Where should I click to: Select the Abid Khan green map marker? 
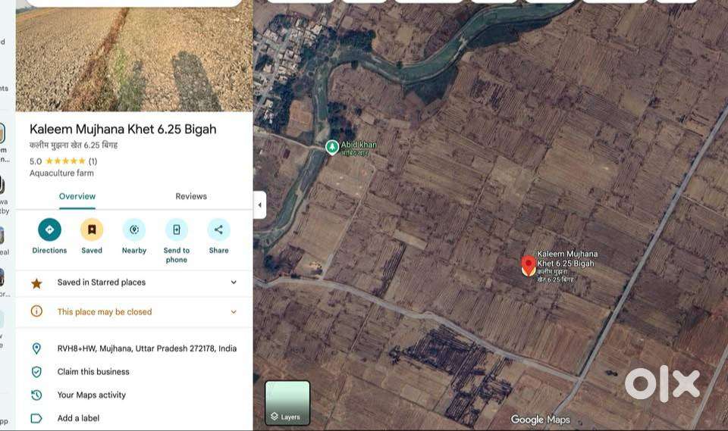332,147
